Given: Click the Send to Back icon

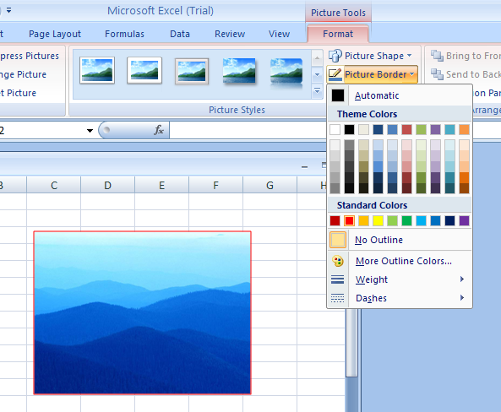Looking at the screenshot, I should click(x=437, y=74).
